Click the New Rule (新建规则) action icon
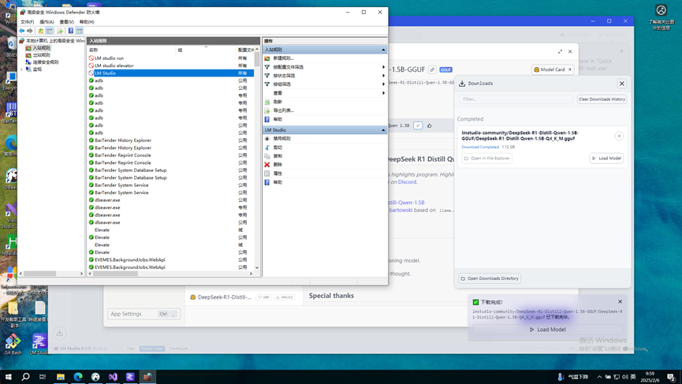The height and width of the screenshot is (384, 682). (x=267, y=58)
